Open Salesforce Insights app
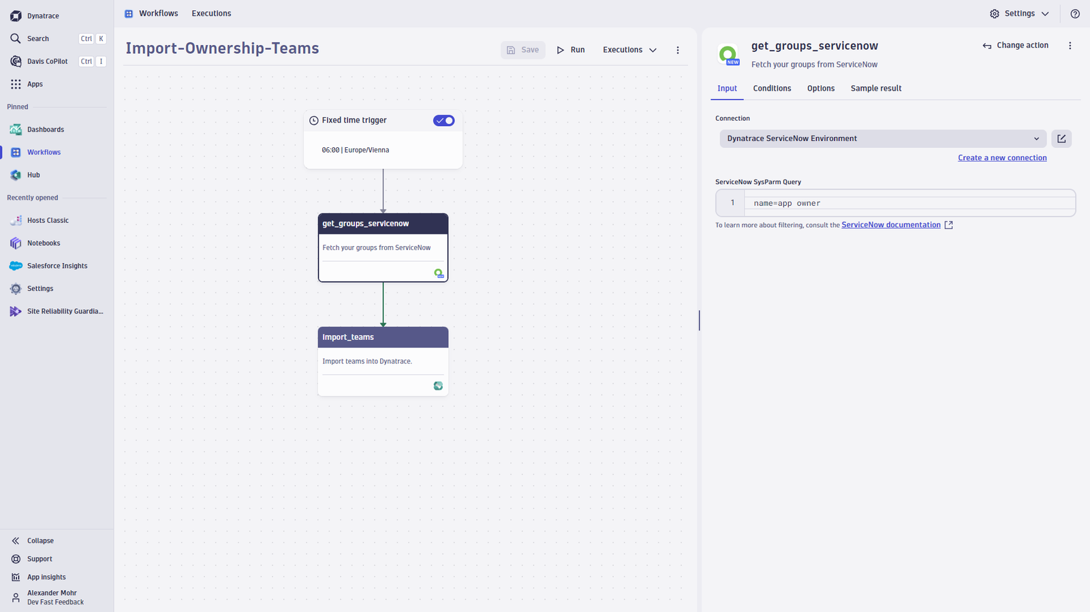Screen dimensions: 1090x612 pyautogui.click(x=57, y=266)
